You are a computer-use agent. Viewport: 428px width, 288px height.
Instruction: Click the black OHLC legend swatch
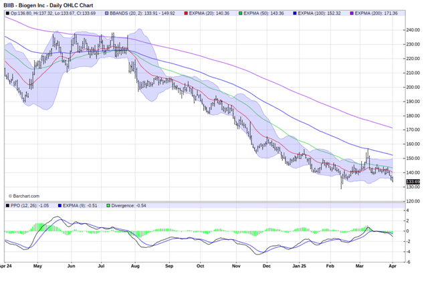7,13
